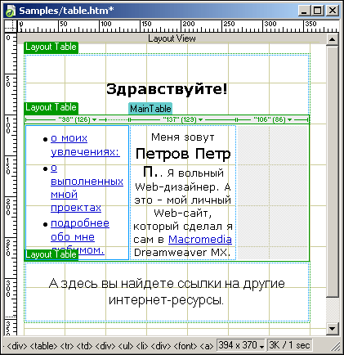The image size is (344, 355).
Task: Select the <table> tag in tag selector
Action: [x=43, y=346]
